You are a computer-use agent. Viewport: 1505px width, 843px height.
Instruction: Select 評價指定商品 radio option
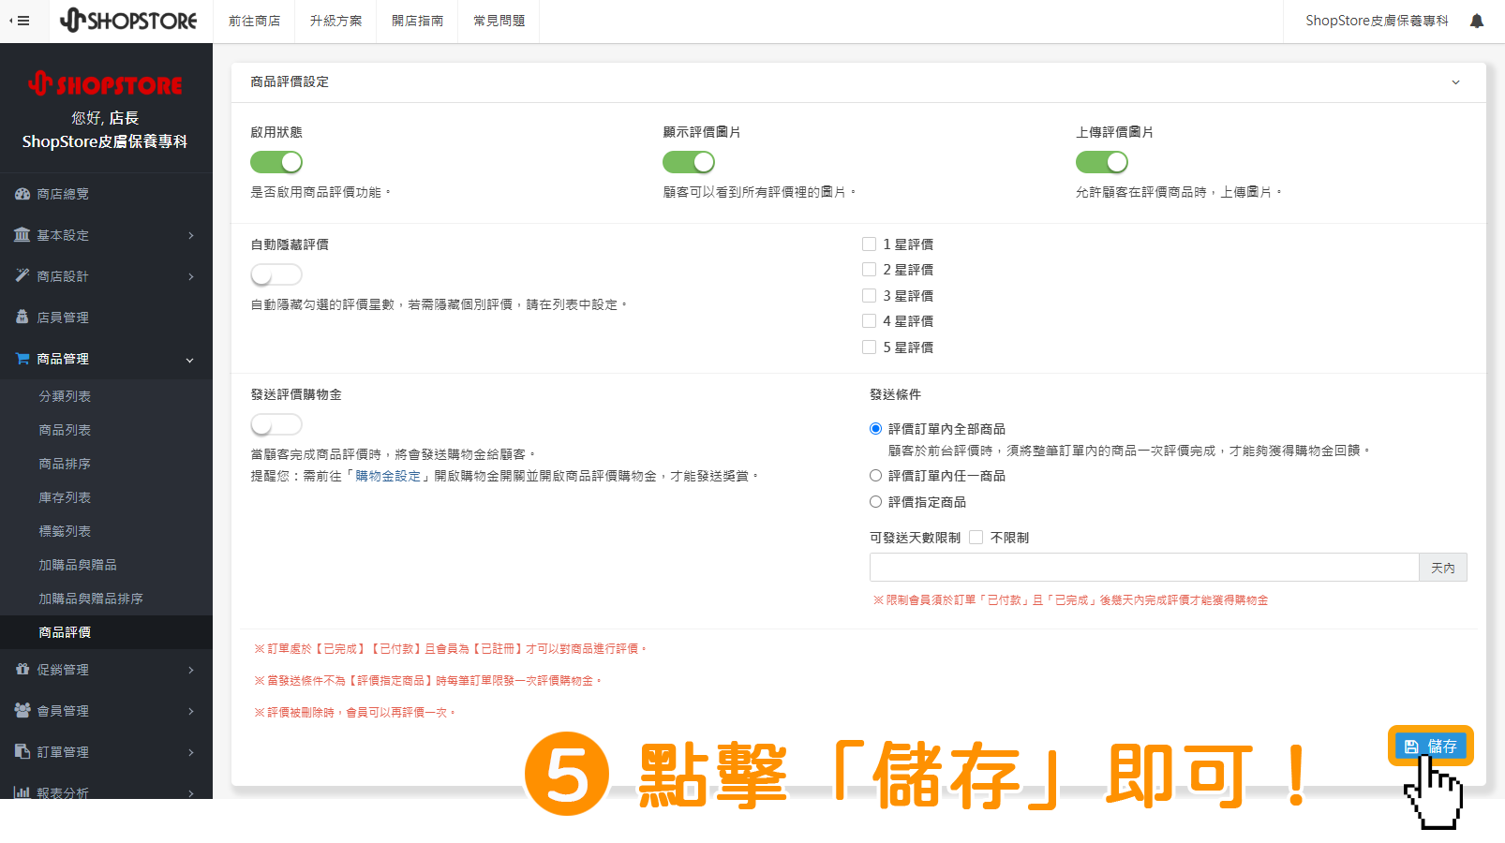click(x=875, y=502)
